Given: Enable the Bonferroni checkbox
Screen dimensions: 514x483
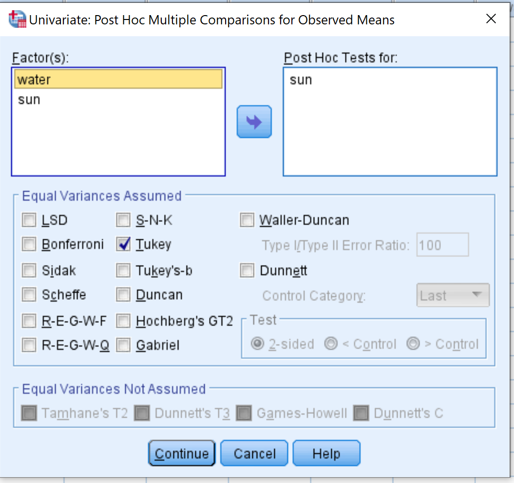Looking at the screenshot, I should (29, 244).
